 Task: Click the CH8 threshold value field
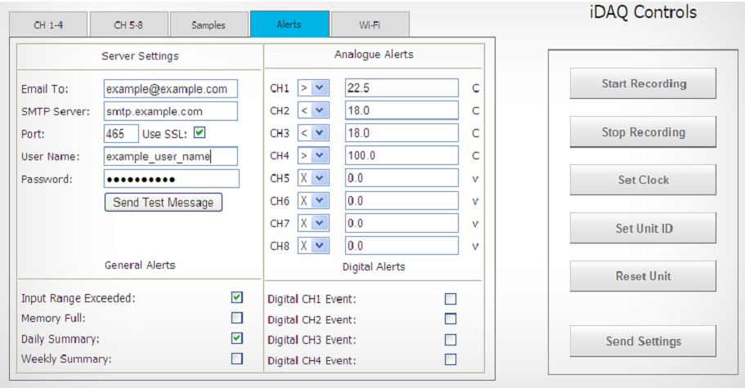(402, 246)
